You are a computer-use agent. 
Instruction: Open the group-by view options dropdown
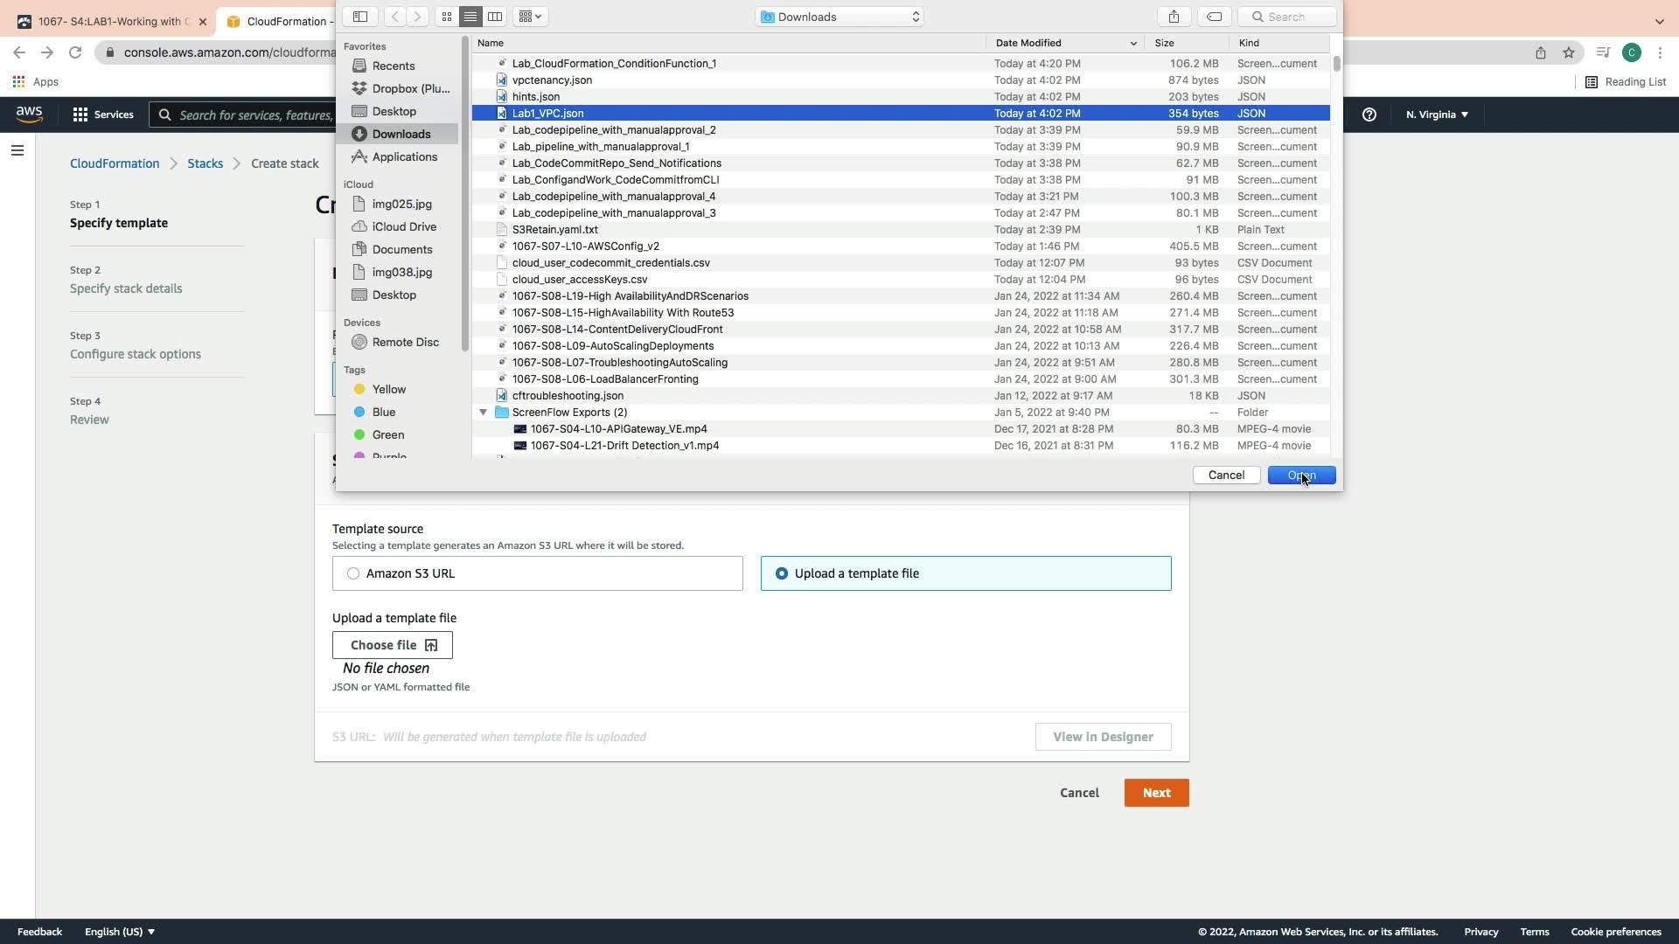530,17
